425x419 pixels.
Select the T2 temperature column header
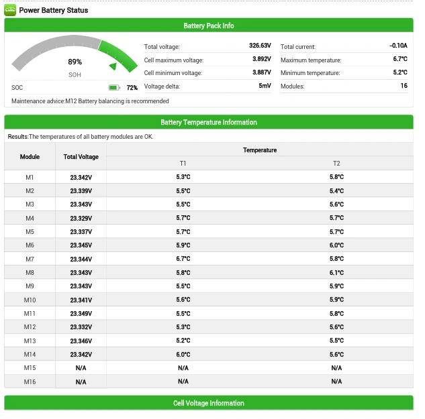click(x=336, y=164)
